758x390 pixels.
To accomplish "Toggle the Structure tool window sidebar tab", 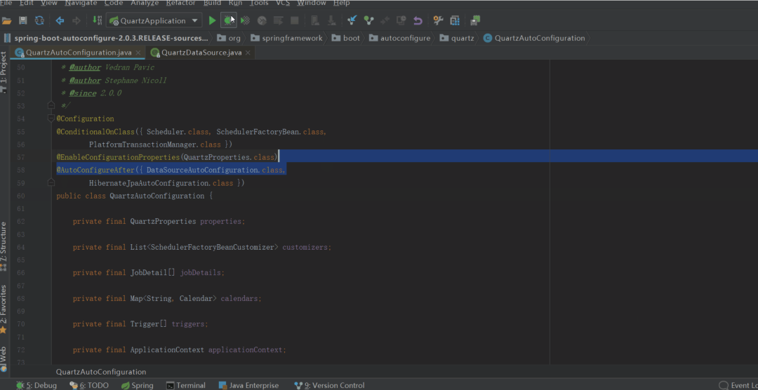I will click(x=4, y=246).
